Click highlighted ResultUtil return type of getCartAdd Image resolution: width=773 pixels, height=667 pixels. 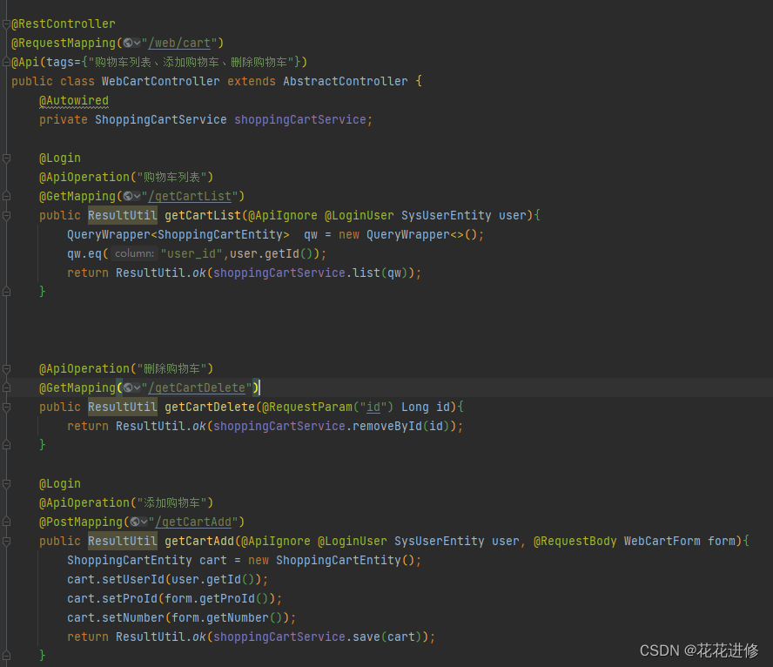(123, 542)
